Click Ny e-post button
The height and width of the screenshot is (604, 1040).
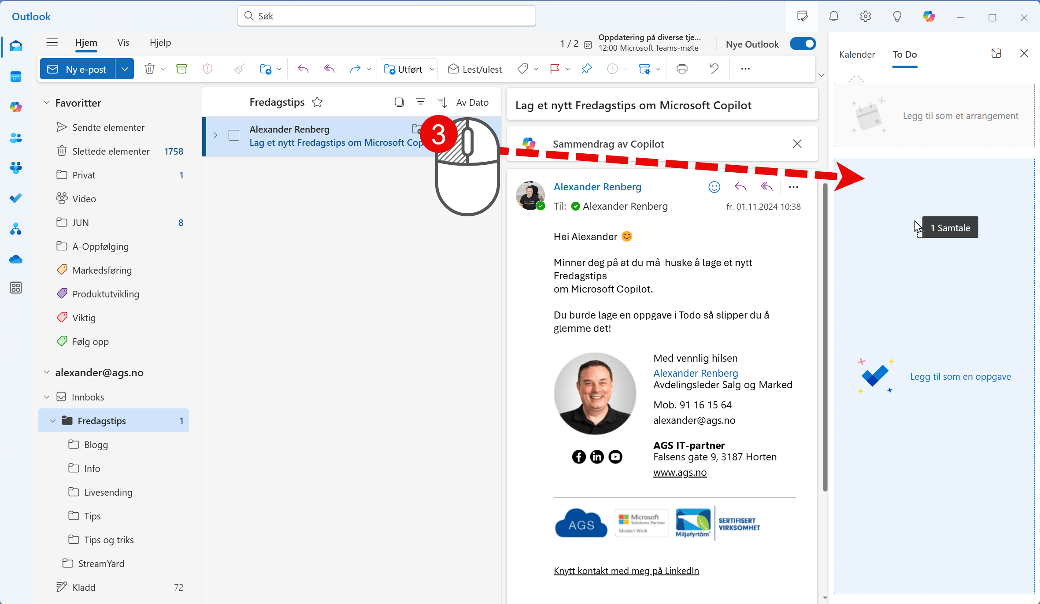(78, 69)
